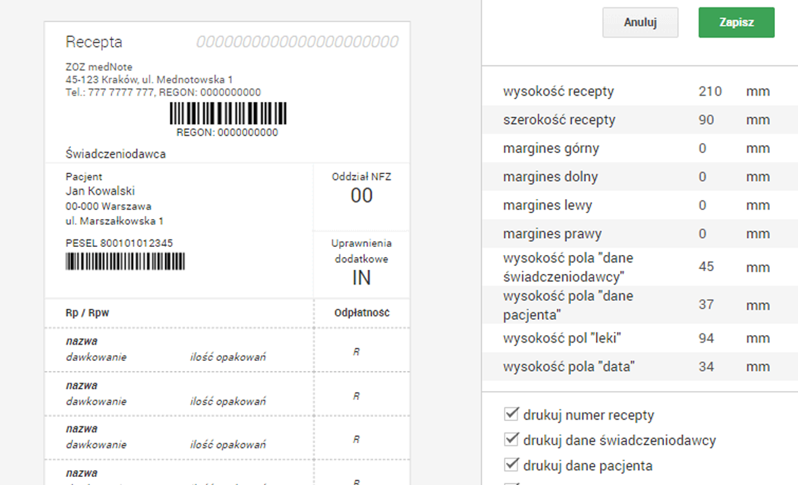
Task: Click the PESEL barcode in the patient section
Action: (x=125, y=262)
